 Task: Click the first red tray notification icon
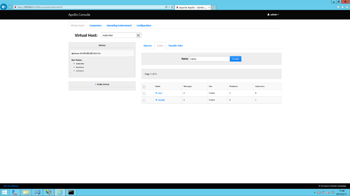[x=319, y=193]
